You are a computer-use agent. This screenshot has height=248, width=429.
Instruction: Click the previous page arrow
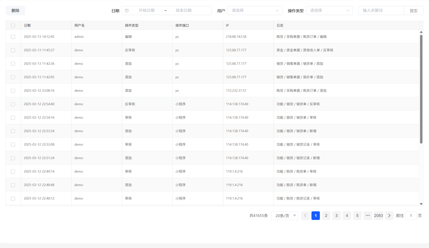click(x=305, y=216)
